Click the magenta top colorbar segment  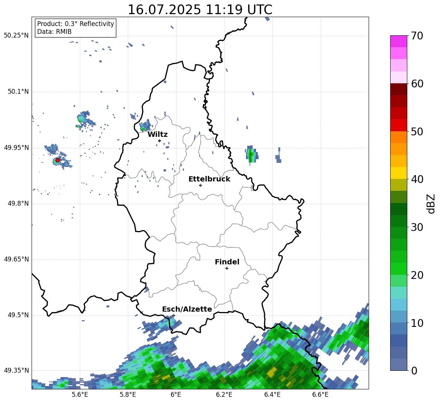point(398,41)
